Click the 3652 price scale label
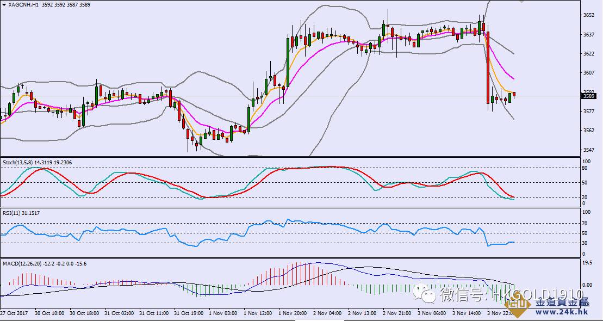Image resolution: width=603 pixels, height=321 pixels. point(588,15)
